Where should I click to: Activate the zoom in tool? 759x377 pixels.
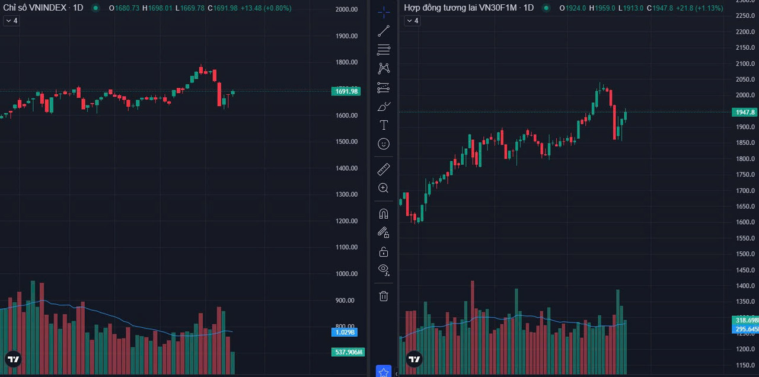point(384,188)
